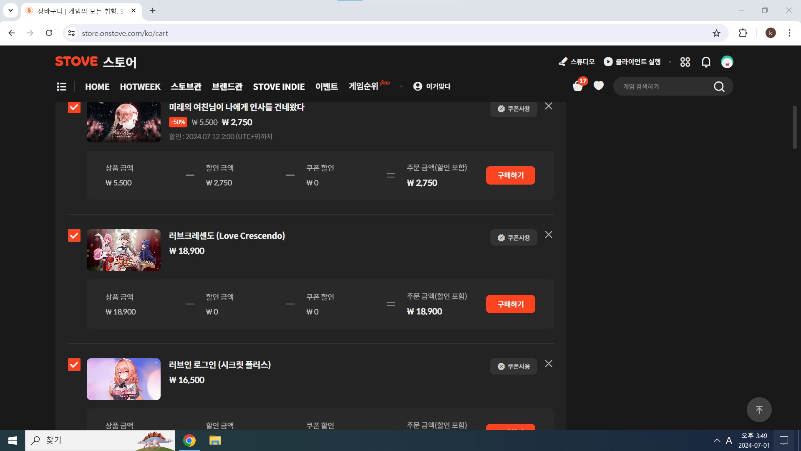Open 미래의 여친님이 나에게 인사를 건네왔다 title
The width and height of the screenshot is (801, 451).
(237, 107)
